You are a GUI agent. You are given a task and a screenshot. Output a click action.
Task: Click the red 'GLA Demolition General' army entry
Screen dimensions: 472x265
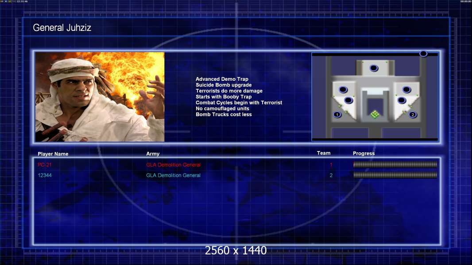click(x=174, y=165)
